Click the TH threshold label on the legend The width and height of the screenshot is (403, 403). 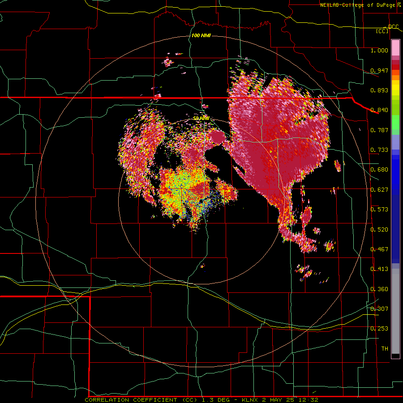385,349
